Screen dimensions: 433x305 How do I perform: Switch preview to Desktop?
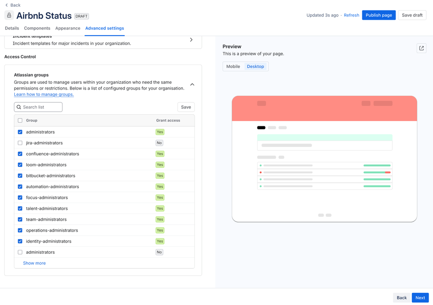tap(255, 66)
